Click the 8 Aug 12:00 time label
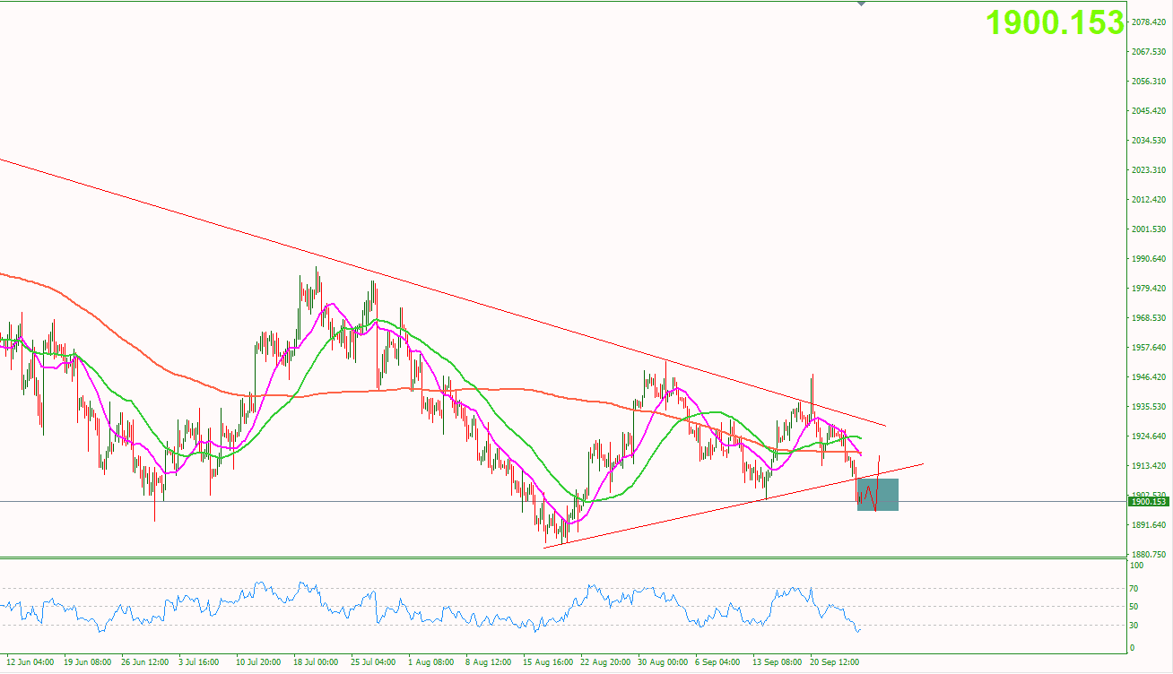 pos(490,662)
